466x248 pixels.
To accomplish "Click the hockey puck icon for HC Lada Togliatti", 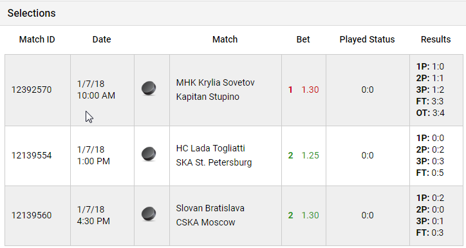I will pyautogui.click(x=149, y=155).
